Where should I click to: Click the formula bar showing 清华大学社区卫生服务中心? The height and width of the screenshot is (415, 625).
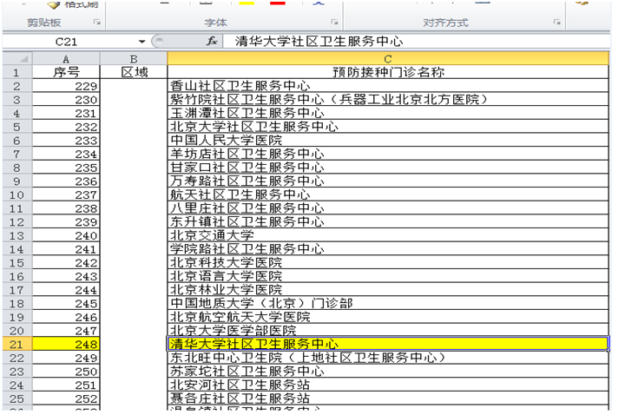(417, 41)
